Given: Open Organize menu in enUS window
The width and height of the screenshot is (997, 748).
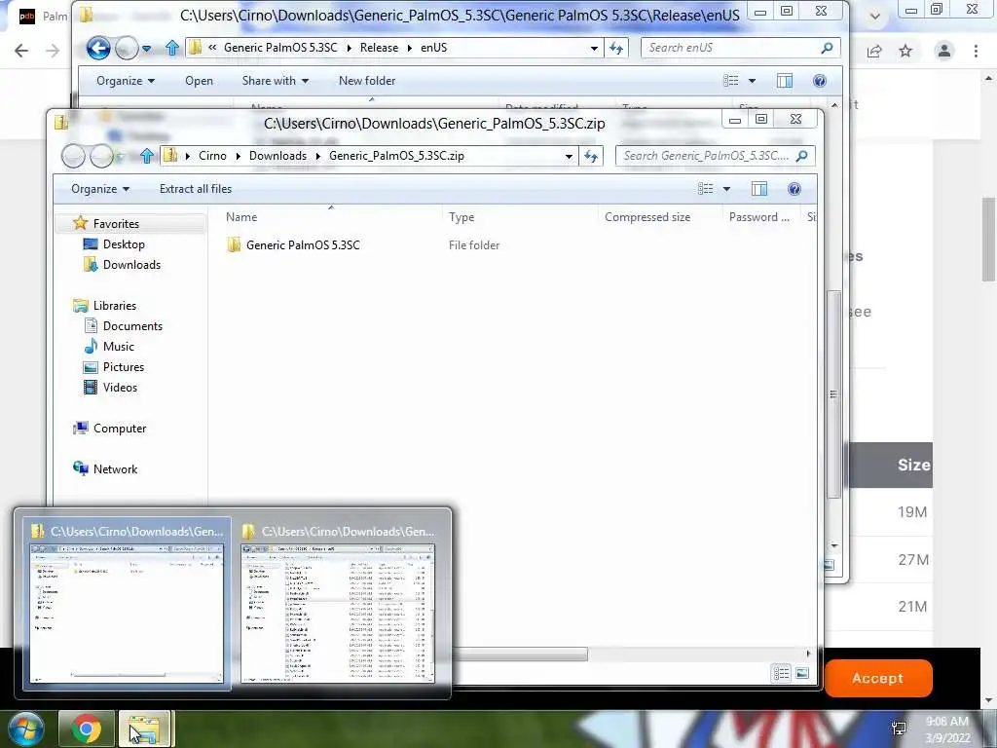Looking at the screenshot, I should point(126,81).
